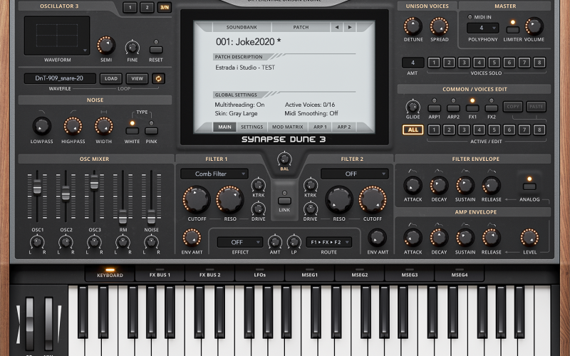This screenshot has width=570, height=356.
Task: Click the Filter Envelope ATTACK knob
Action: pos(413,186)
